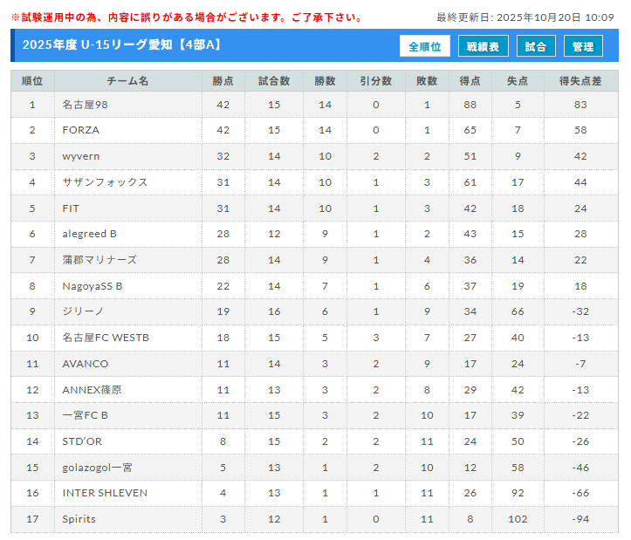This screenshot has height=540, width=631.
Task: Click the 試合数 column header
Action: (x=274, y=81)
